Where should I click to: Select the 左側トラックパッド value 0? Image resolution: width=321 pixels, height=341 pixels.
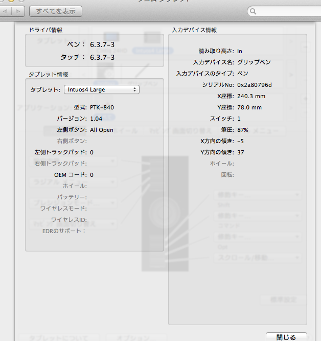[91, 152]
